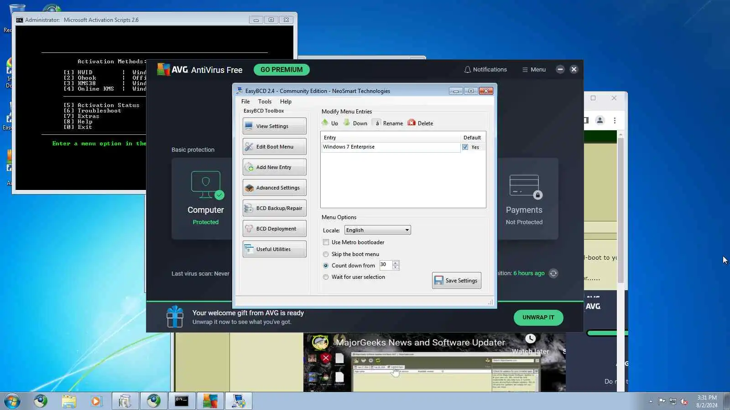Select Wait for user selection option

tap(326, 277)
